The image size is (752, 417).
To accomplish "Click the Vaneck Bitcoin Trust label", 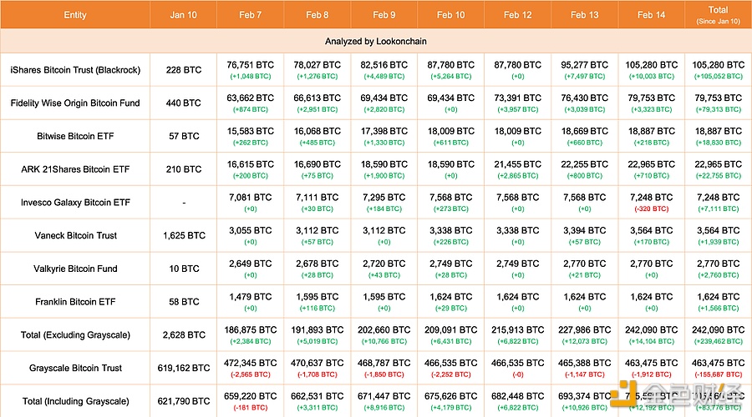I will 75,235.
